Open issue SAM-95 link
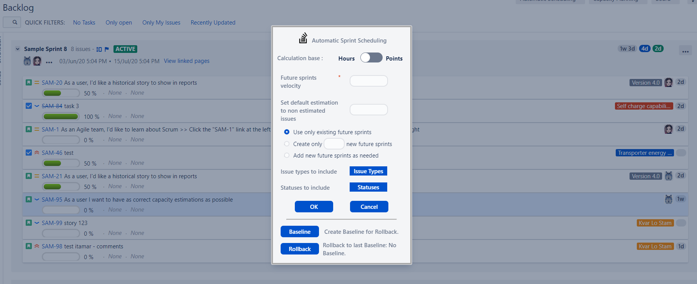 click(x=52, y=200)
